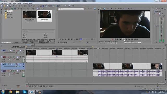The image size is (167, 94).
Task: Open Skype from the taskbar
Action: coord(25,92)
